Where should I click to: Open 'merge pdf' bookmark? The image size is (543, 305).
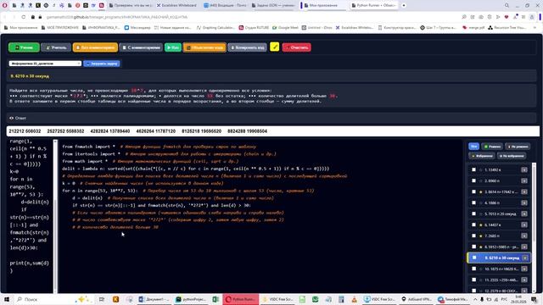(473, 28)
